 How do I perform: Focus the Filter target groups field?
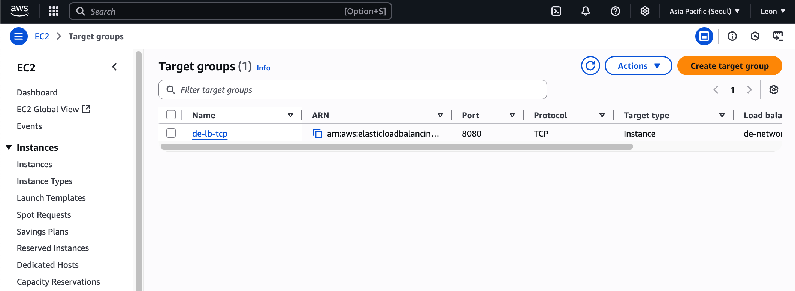click(353, 90)
